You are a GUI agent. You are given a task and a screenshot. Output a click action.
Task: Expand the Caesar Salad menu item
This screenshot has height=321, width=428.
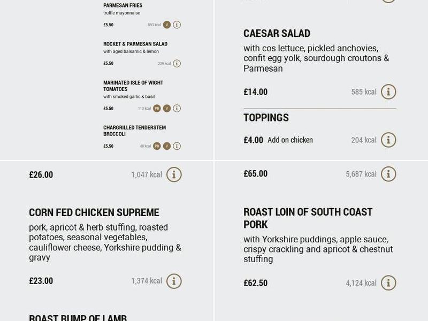(276, 33)
